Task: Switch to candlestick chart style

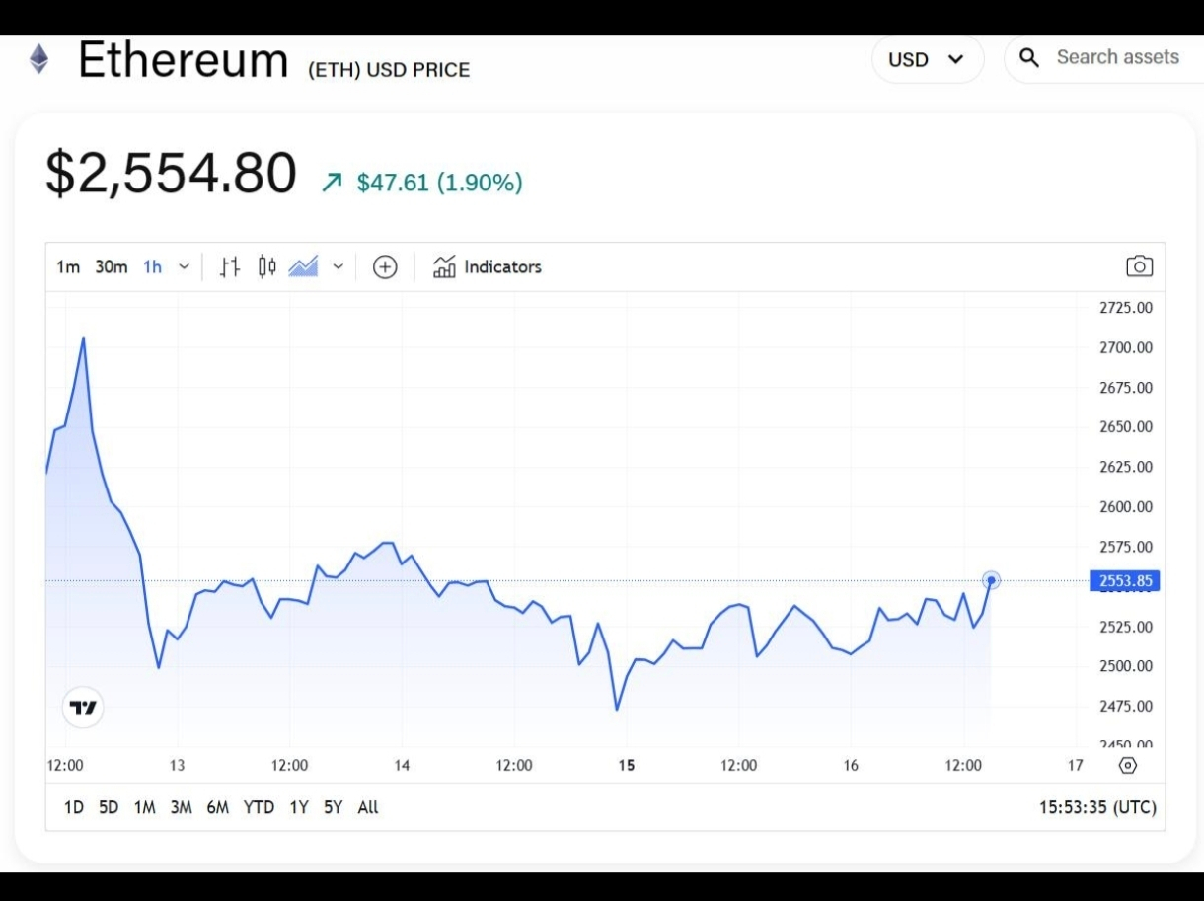Action: click(x=266, y=266)
